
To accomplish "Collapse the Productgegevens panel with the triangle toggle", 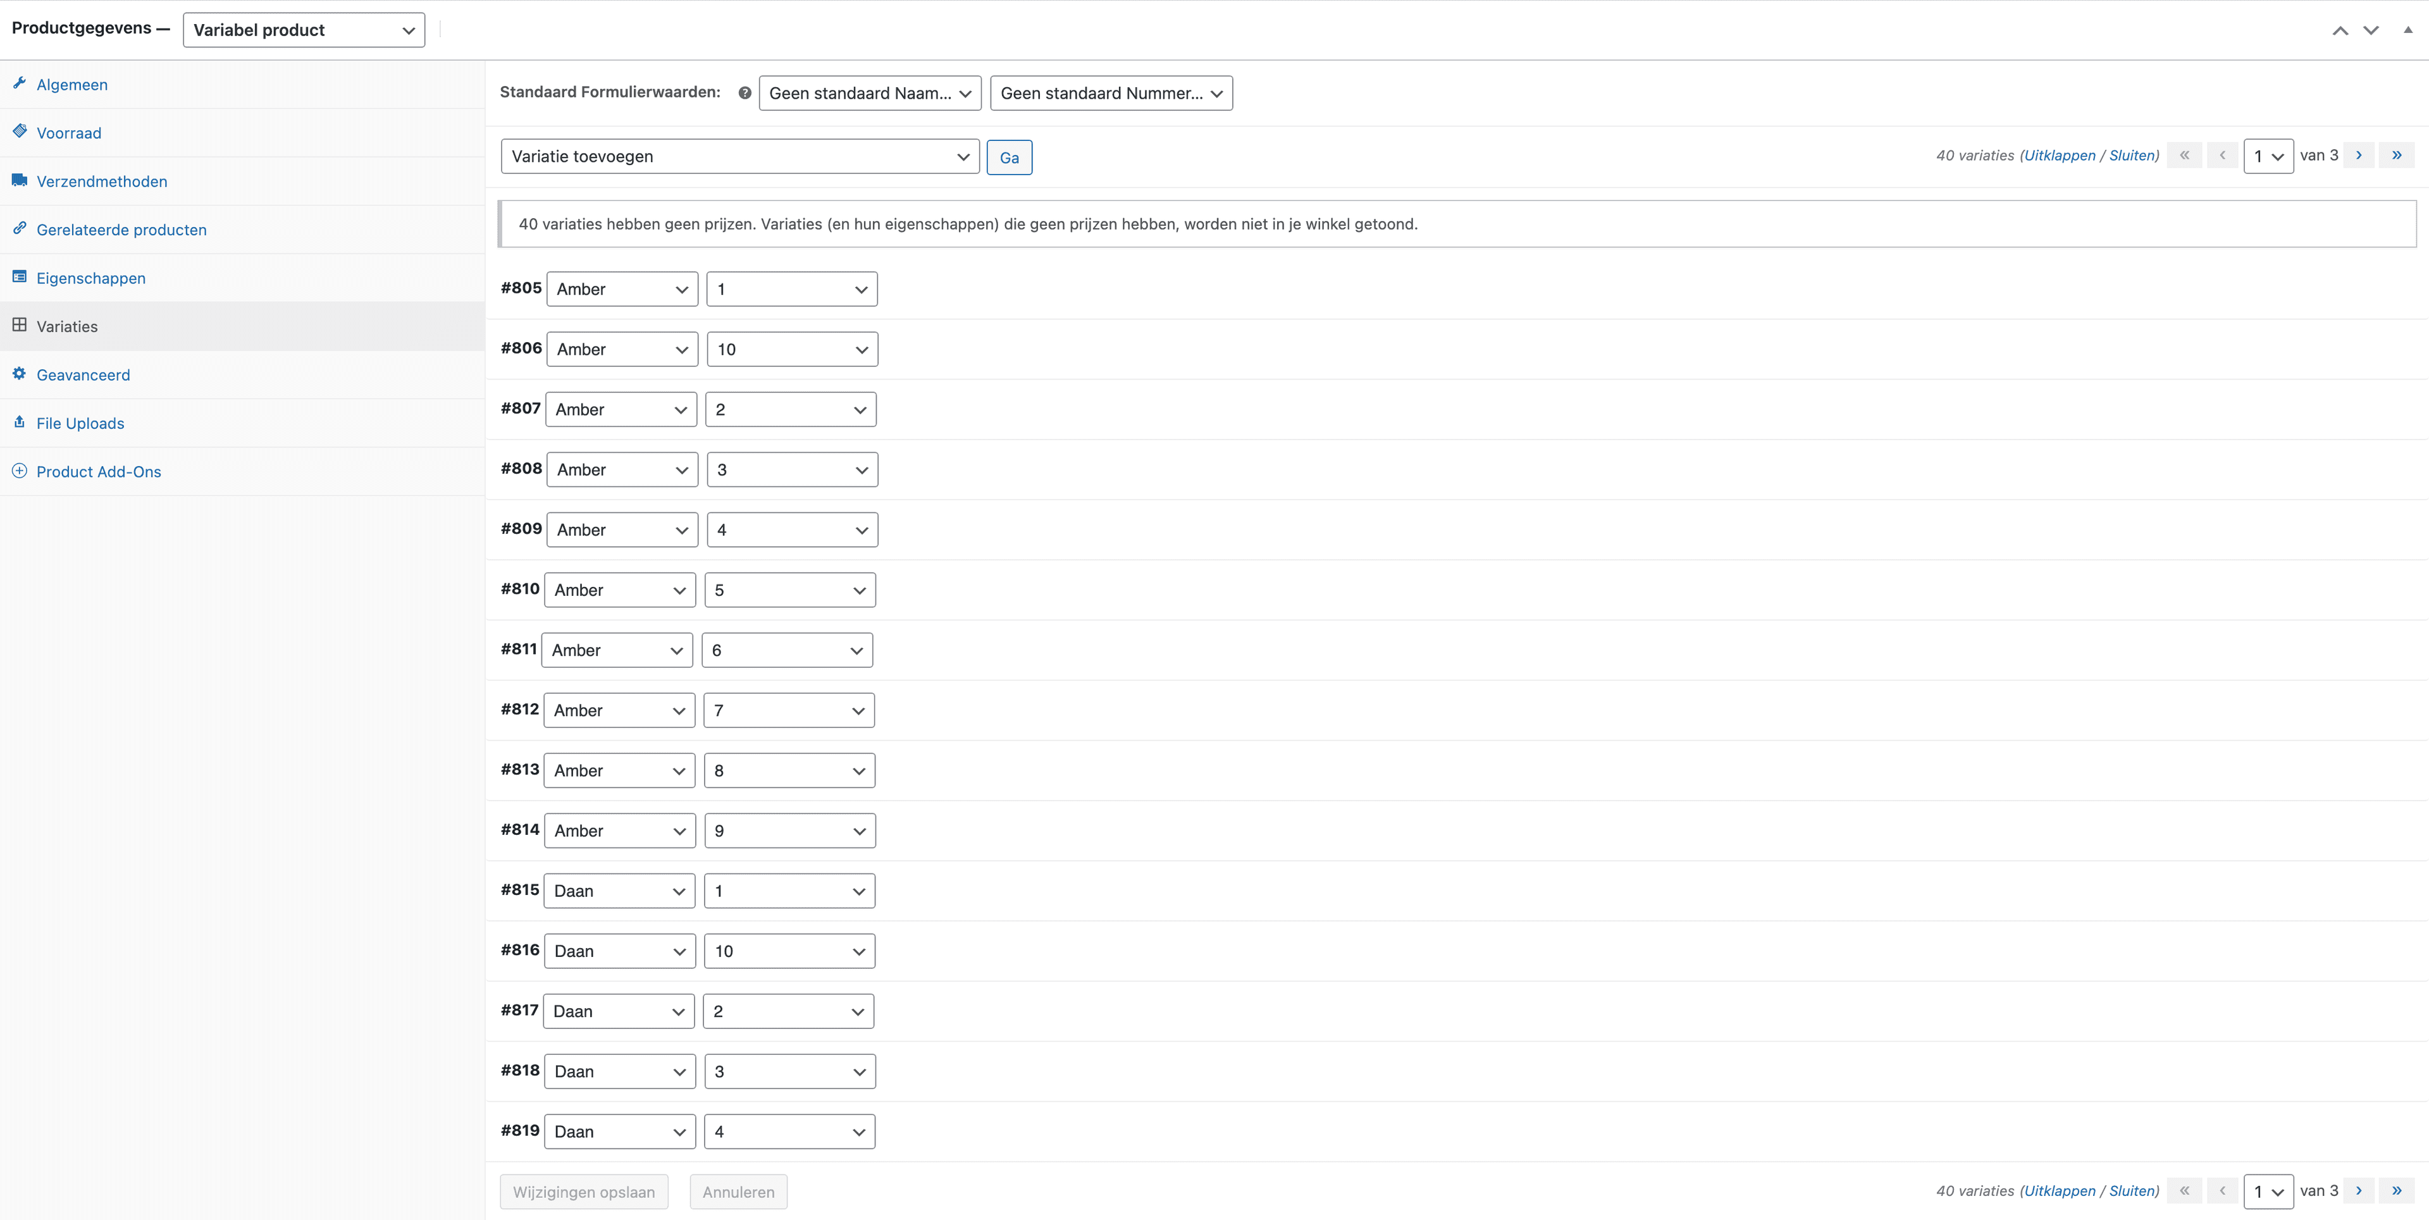I will click(x=2407, y=30).
